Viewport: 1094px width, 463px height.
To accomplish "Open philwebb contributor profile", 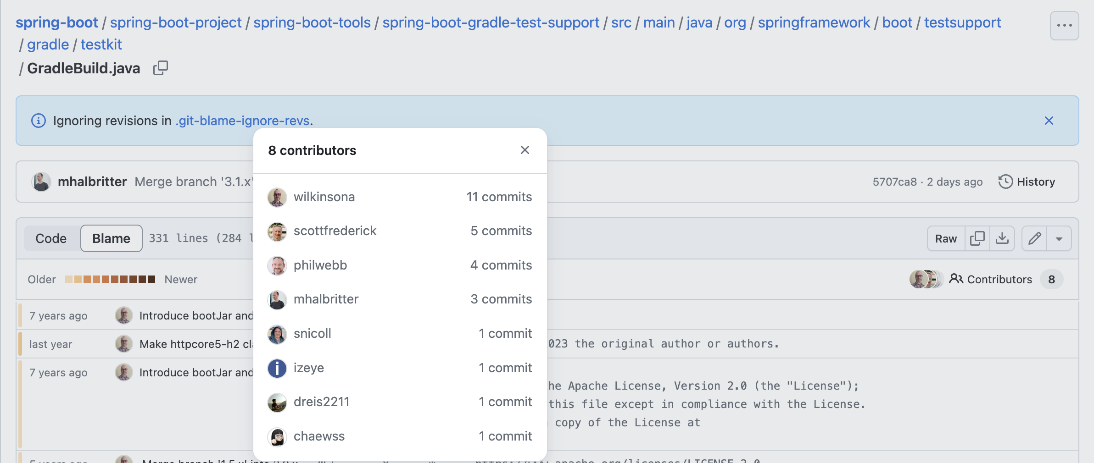I will click(x=320, y=265).
